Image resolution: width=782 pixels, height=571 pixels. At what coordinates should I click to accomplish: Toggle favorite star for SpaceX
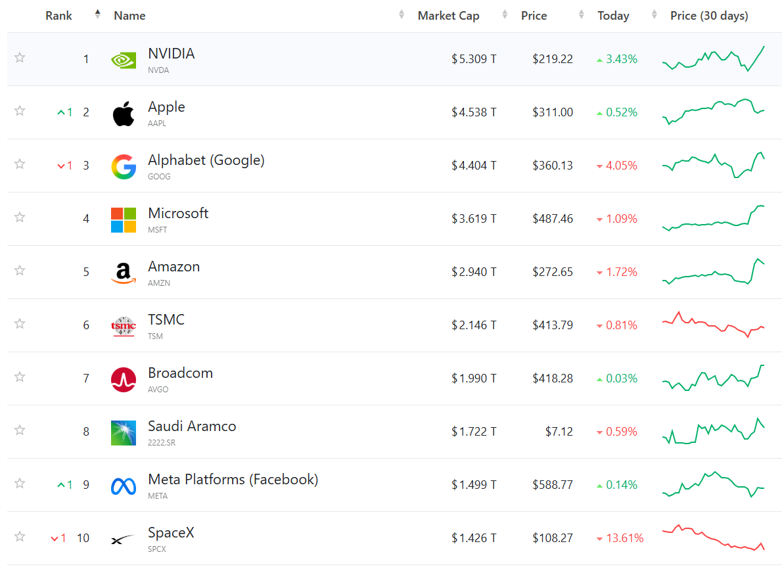point(20,537)
